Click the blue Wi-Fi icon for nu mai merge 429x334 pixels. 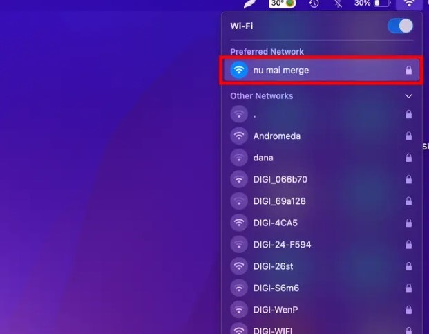[239, 70]
